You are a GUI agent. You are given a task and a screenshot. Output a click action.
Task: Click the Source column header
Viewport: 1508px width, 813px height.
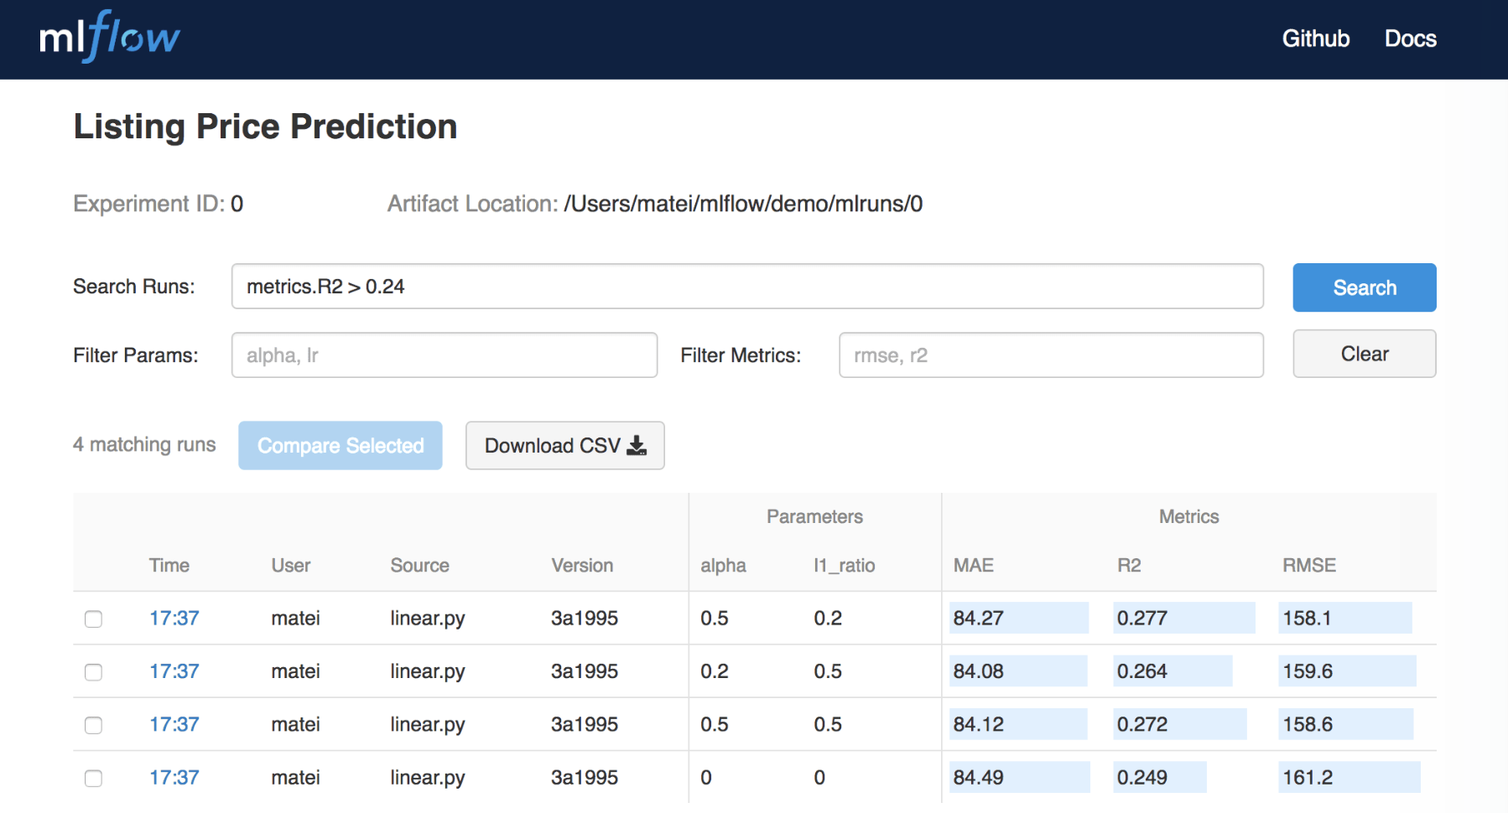click(x=420, y=566)
